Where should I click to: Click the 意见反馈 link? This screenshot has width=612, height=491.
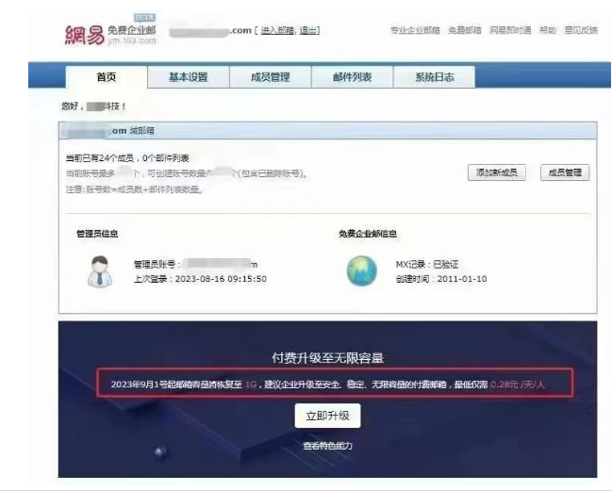[x=581, y=30]
